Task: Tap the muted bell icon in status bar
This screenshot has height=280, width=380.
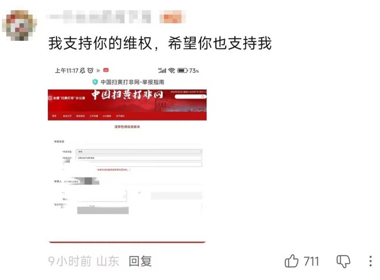Action: coord(82,70)
